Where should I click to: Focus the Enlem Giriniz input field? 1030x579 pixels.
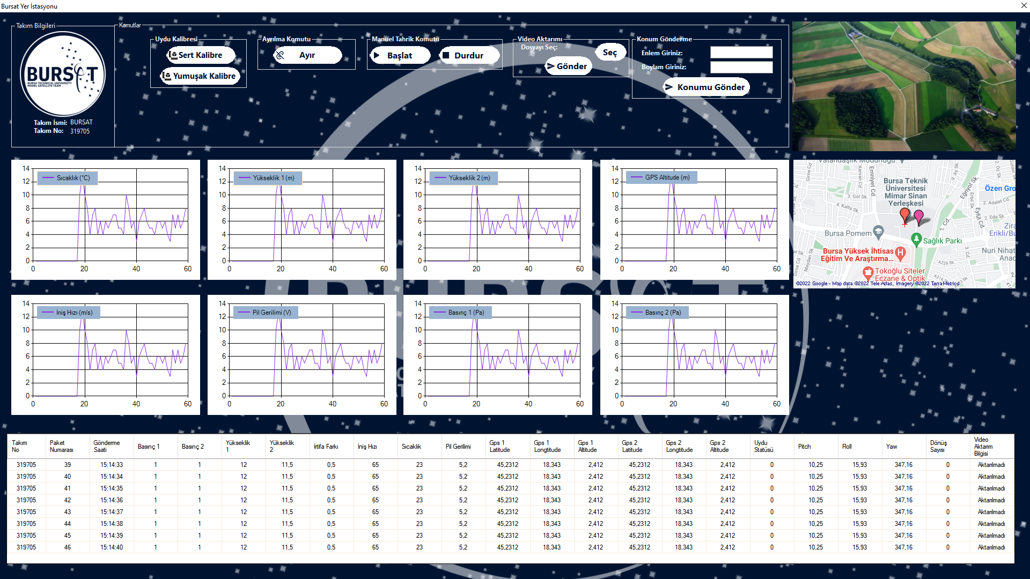point(741,53)
